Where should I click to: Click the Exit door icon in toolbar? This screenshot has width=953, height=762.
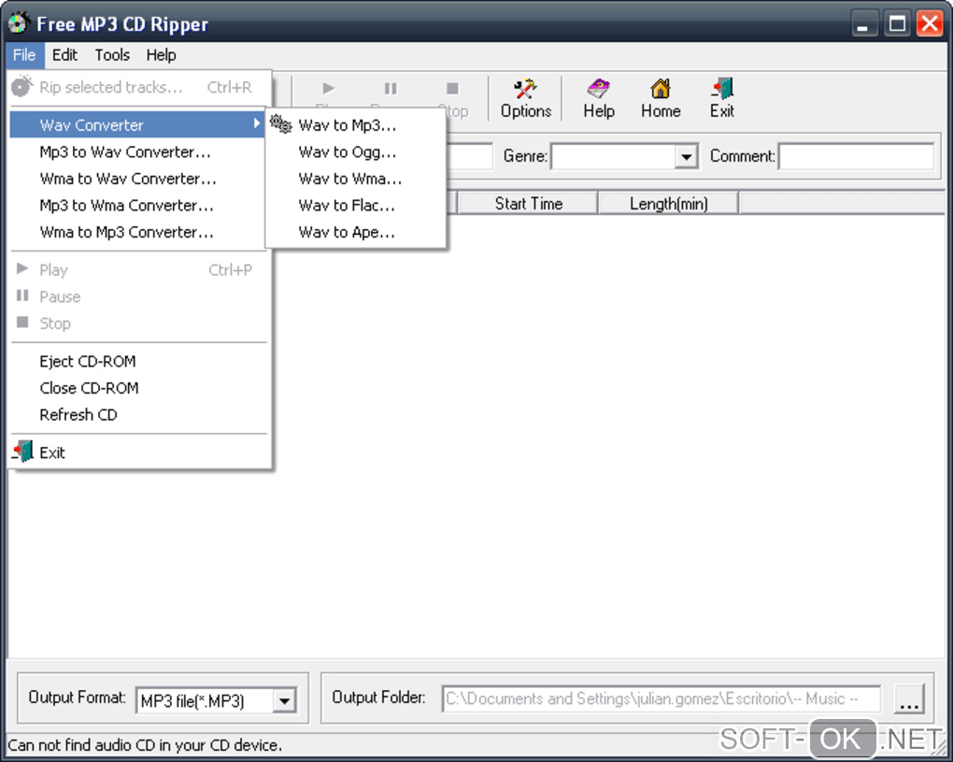coord(722,98)
